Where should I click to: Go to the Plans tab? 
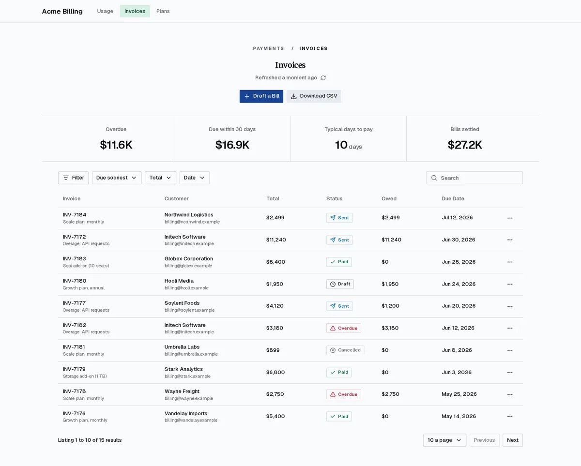[x=163, y=11]
